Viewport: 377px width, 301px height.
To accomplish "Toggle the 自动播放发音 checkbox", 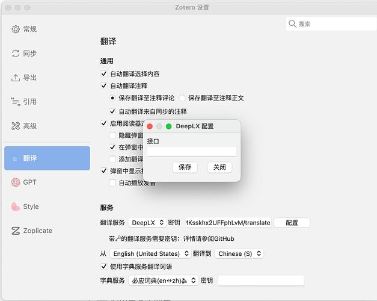I will 112,183.
